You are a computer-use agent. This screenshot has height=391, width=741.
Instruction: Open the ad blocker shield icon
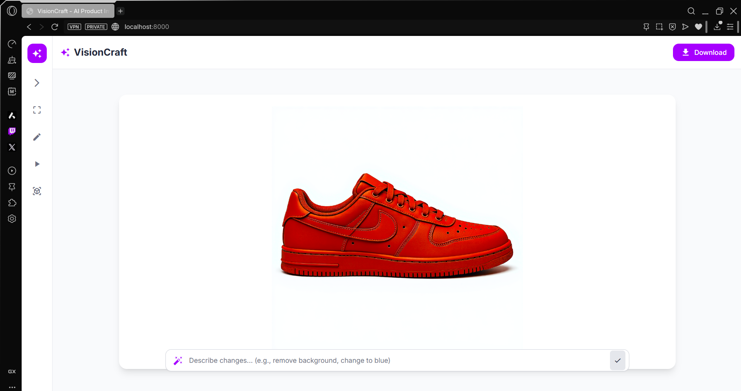tap(673, 27)
